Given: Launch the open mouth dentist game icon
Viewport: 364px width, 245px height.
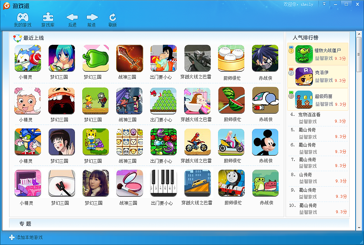Looking at the screenshot, I should coord(62,101).
